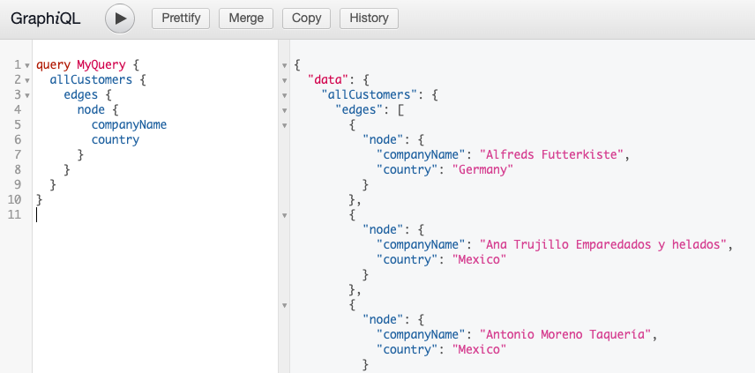Place cursor on empty line 11 in editor
755x373 pixels.
pyautogui.click(x=154, y=214)
